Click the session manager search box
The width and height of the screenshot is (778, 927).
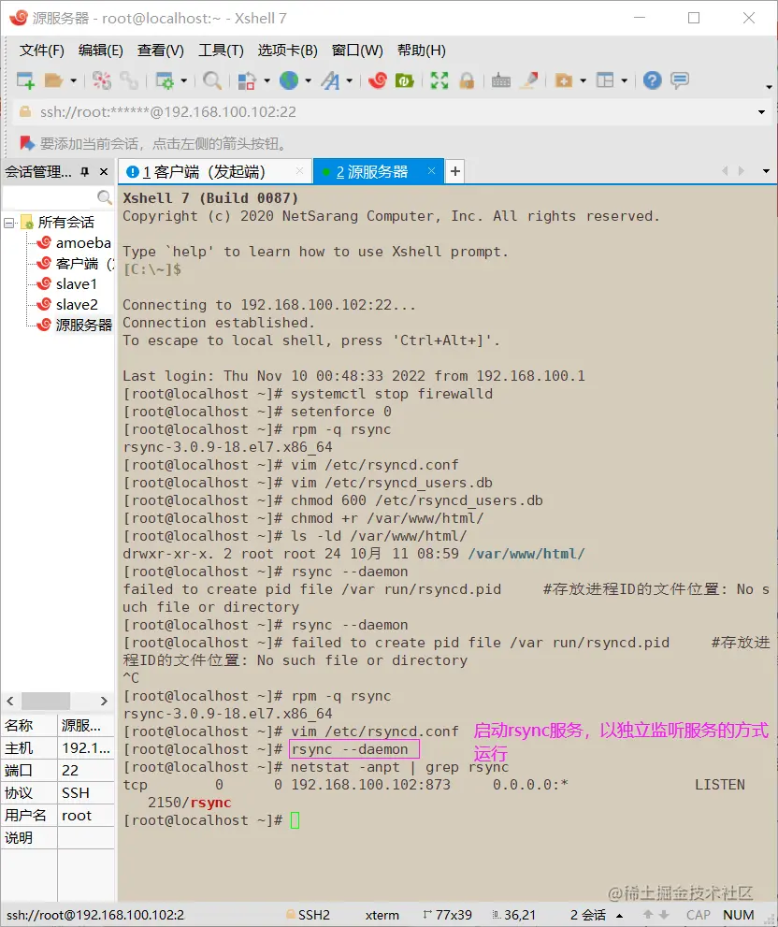pyautogui.click(x=57, y=196)
